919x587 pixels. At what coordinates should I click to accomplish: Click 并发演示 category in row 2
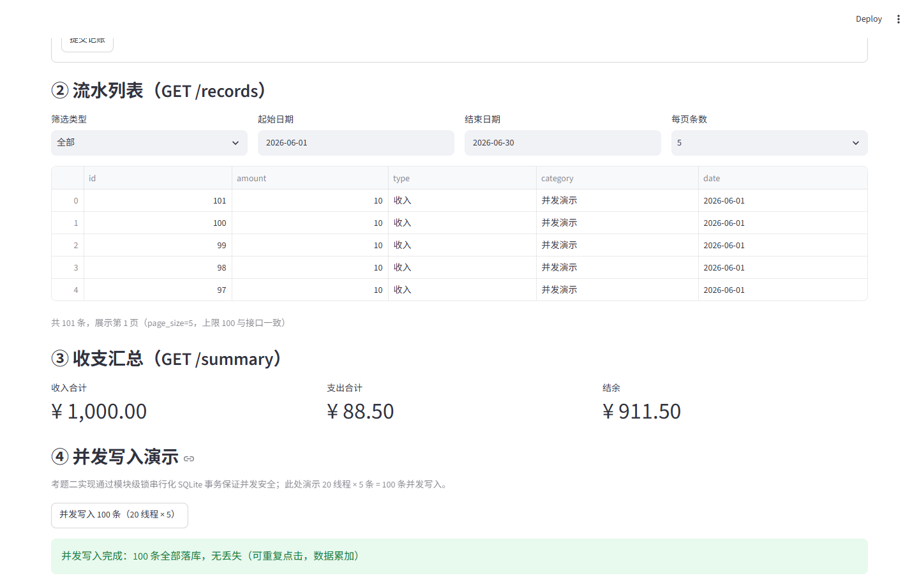pos(617,245)
